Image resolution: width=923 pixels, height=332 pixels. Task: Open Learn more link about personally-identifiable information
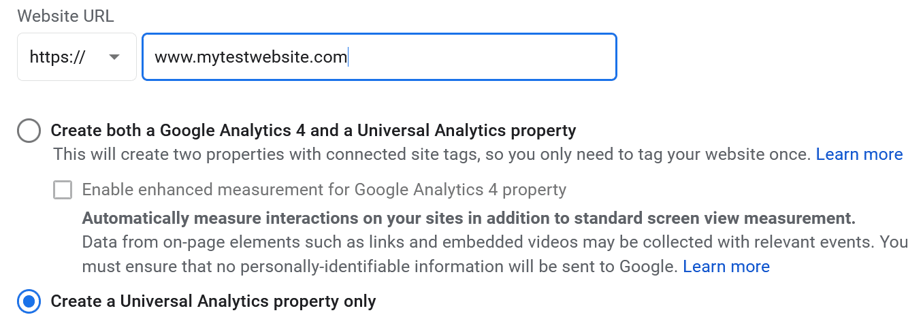pyautogui.click(x=726, y=267)
